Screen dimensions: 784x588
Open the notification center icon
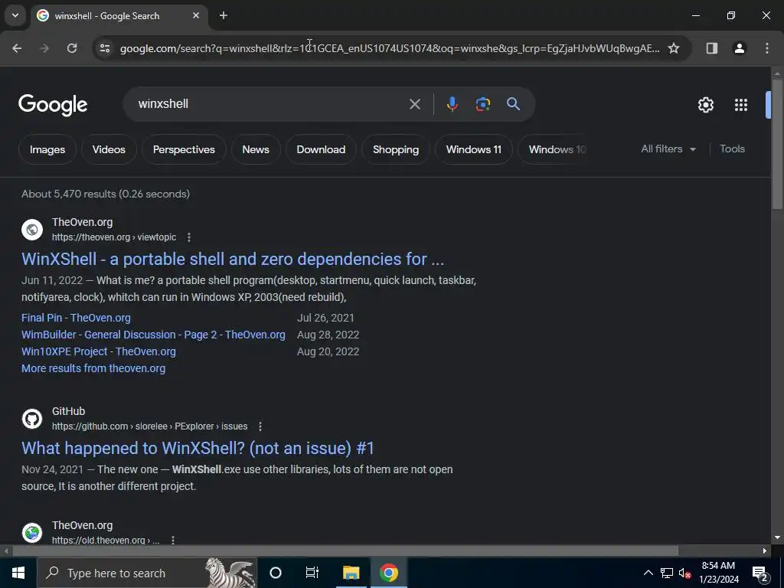[760, 573]
